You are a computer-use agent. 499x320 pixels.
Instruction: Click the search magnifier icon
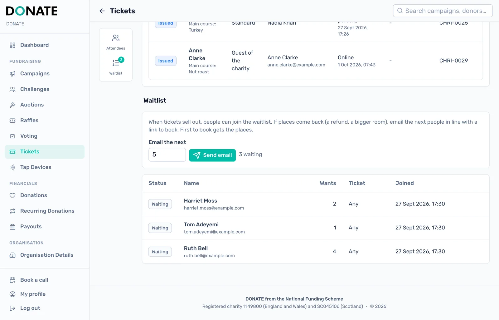pyautogui.click(x=400, y=11)
